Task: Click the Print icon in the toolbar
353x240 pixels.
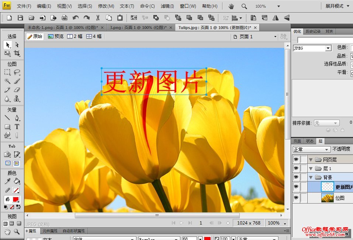Action: coord(65,18)
